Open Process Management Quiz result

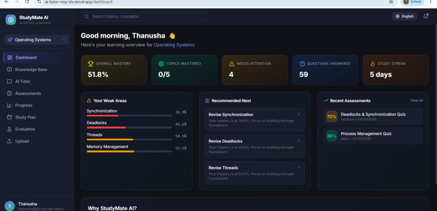click(x=373, y=136)
